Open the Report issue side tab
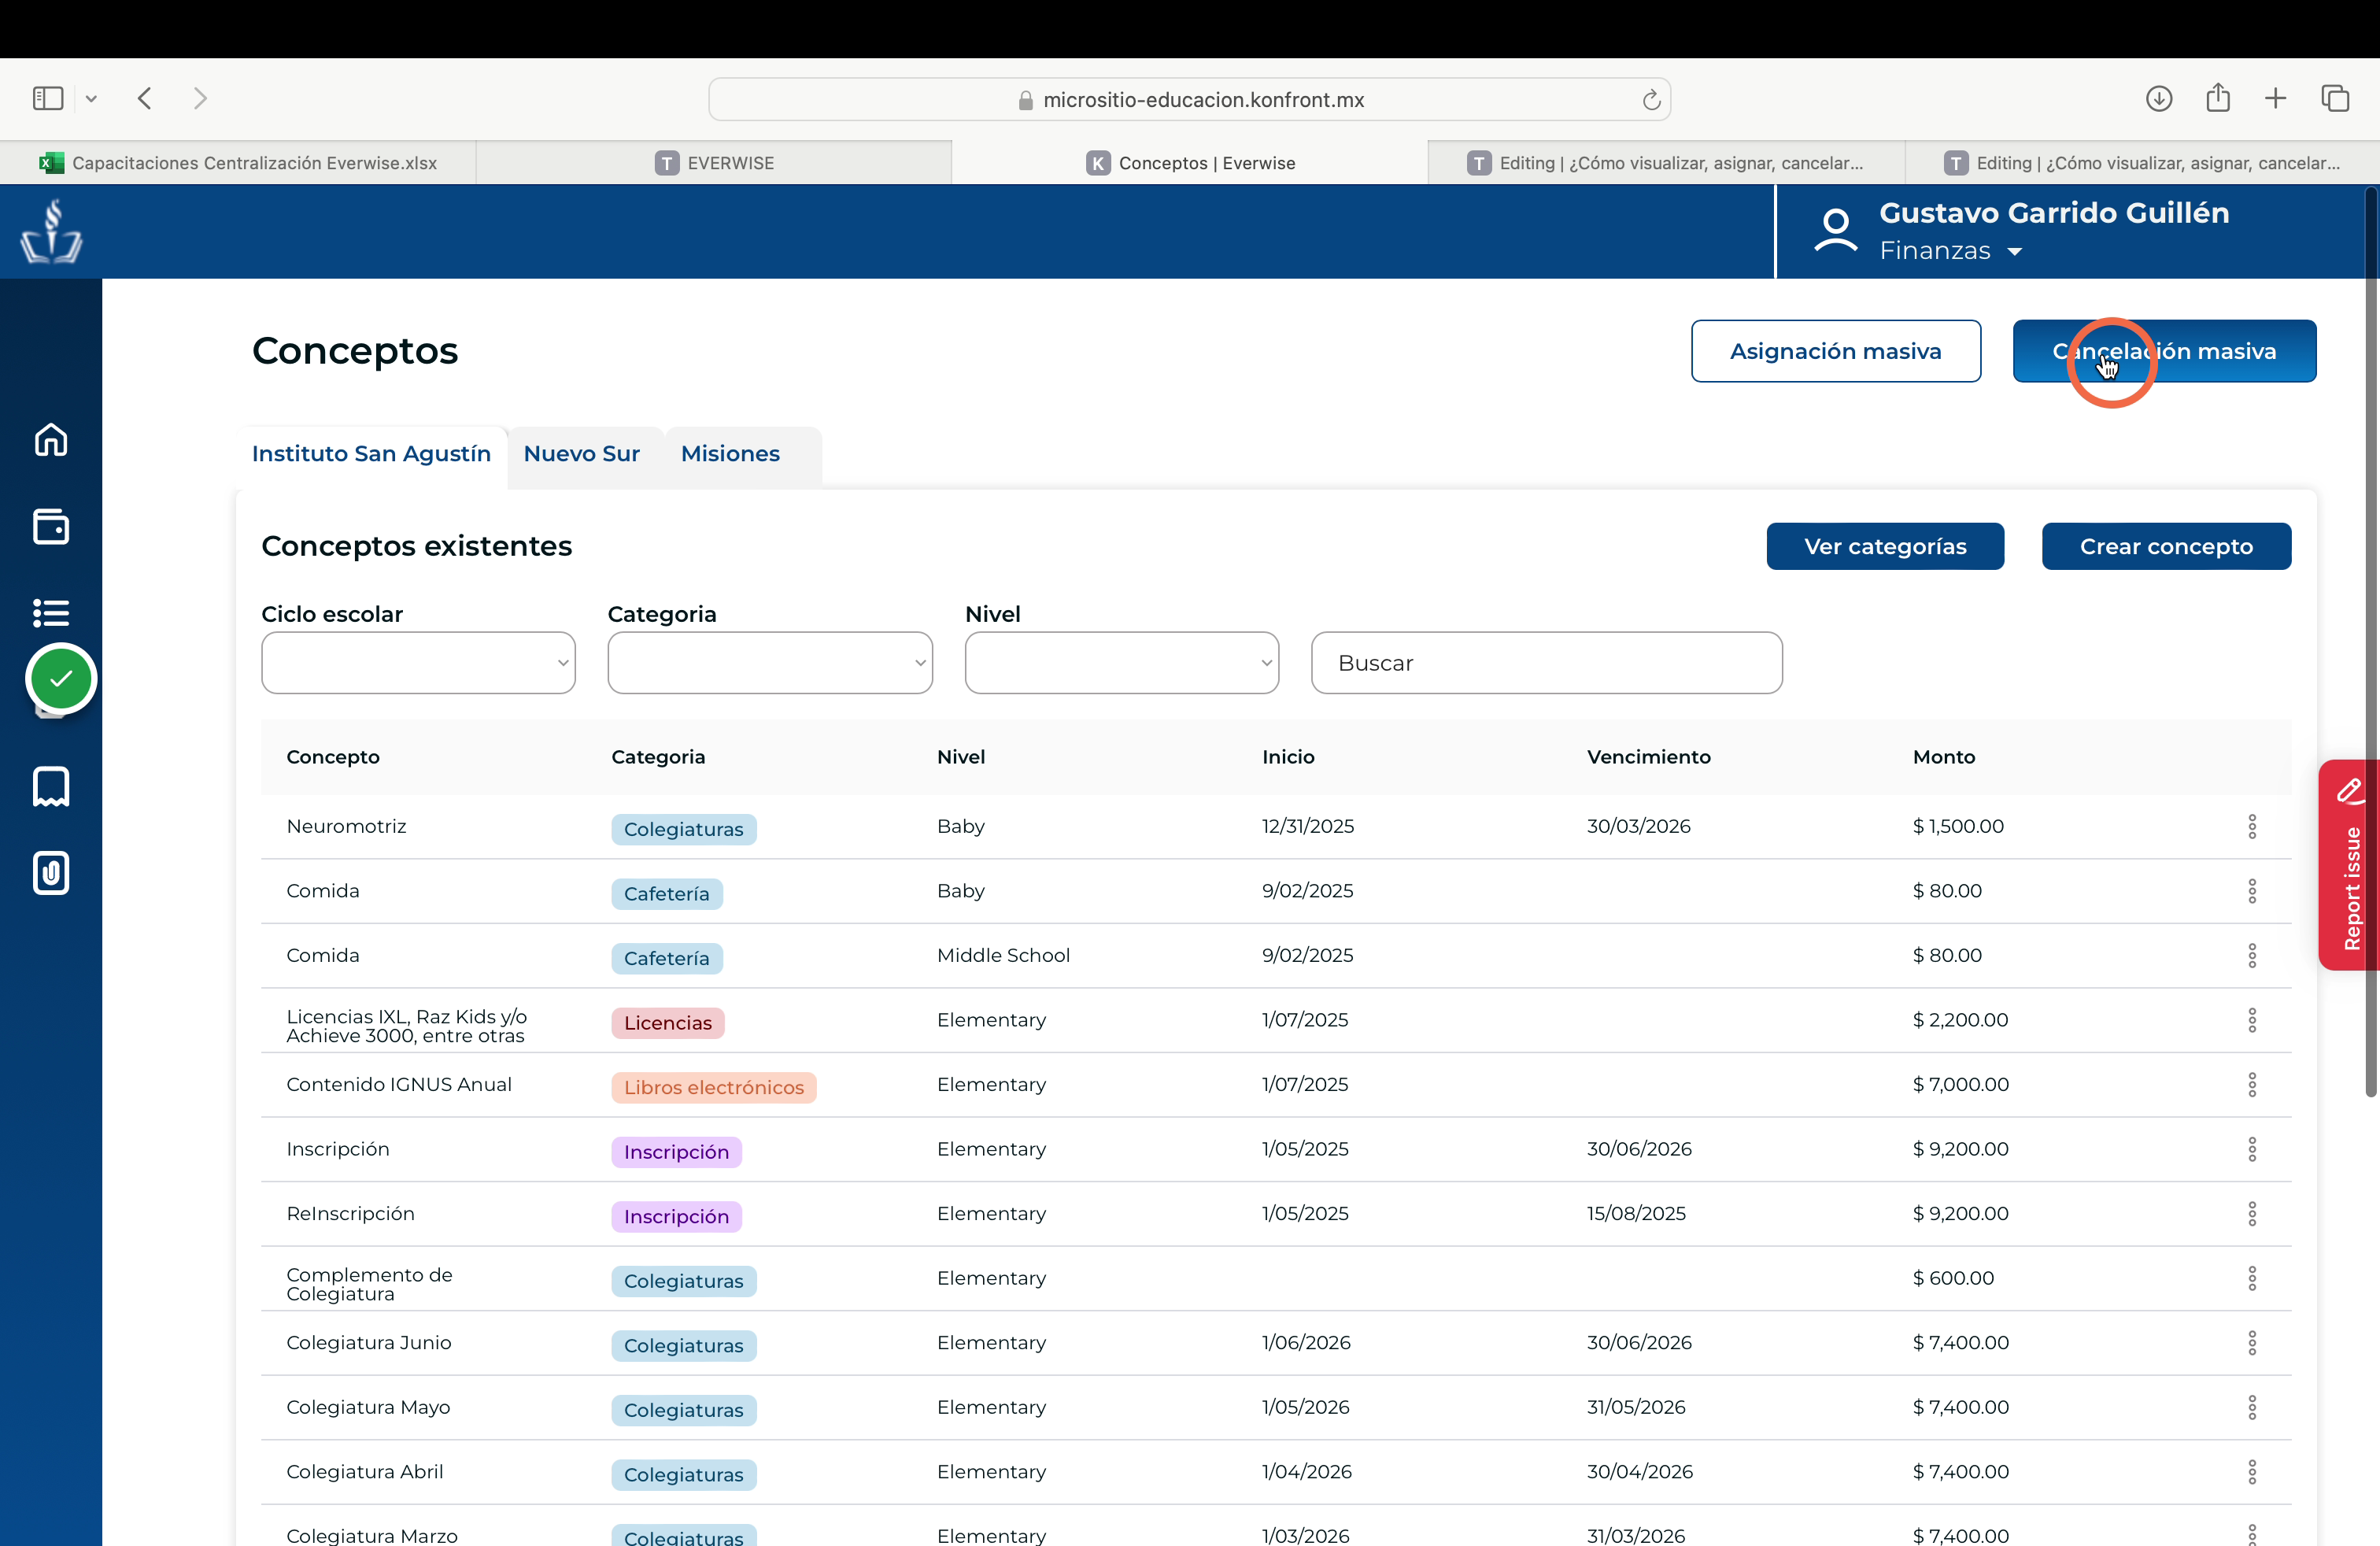 click(2348, 865)
